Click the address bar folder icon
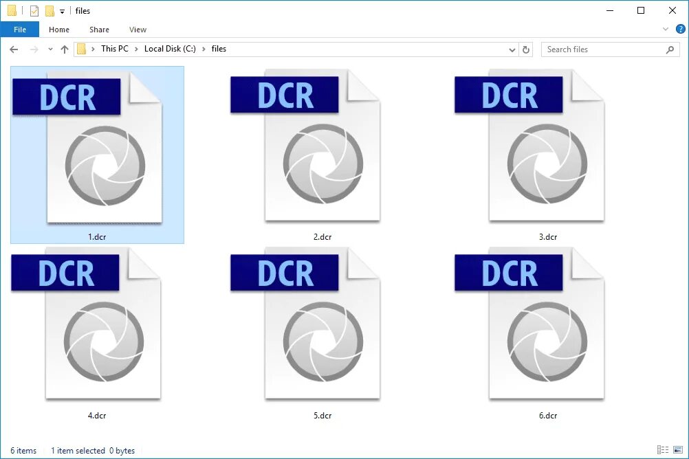The image size is (689, 459). (81, 49)
